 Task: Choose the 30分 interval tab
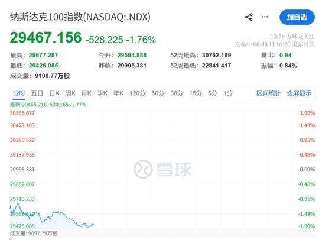point(177,93)
